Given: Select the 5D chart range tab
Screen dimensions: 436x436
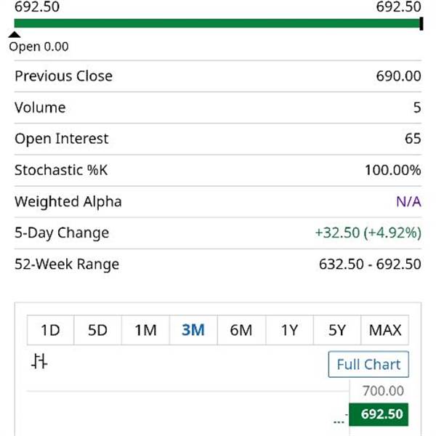Looking at the screenshot, I should point(98,330).
